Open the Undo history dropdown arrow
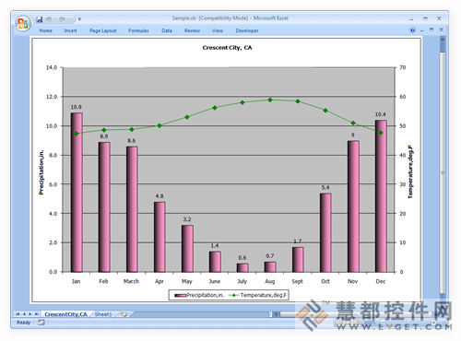The image size is (461, 341). [x=54, y=19]
